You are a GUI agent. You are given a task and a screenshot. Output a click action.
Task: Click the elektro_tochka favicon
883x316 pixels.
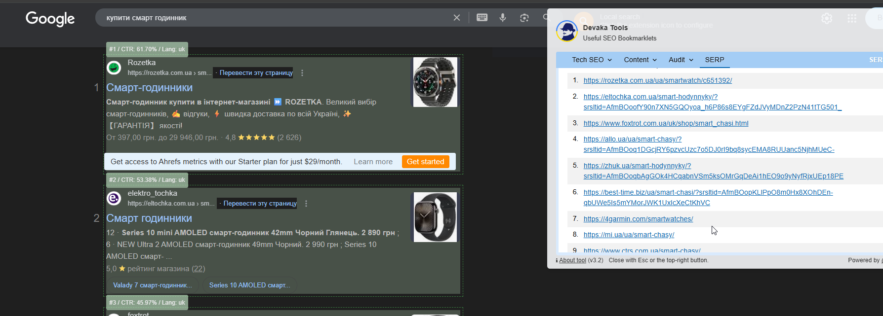[114, 198]
